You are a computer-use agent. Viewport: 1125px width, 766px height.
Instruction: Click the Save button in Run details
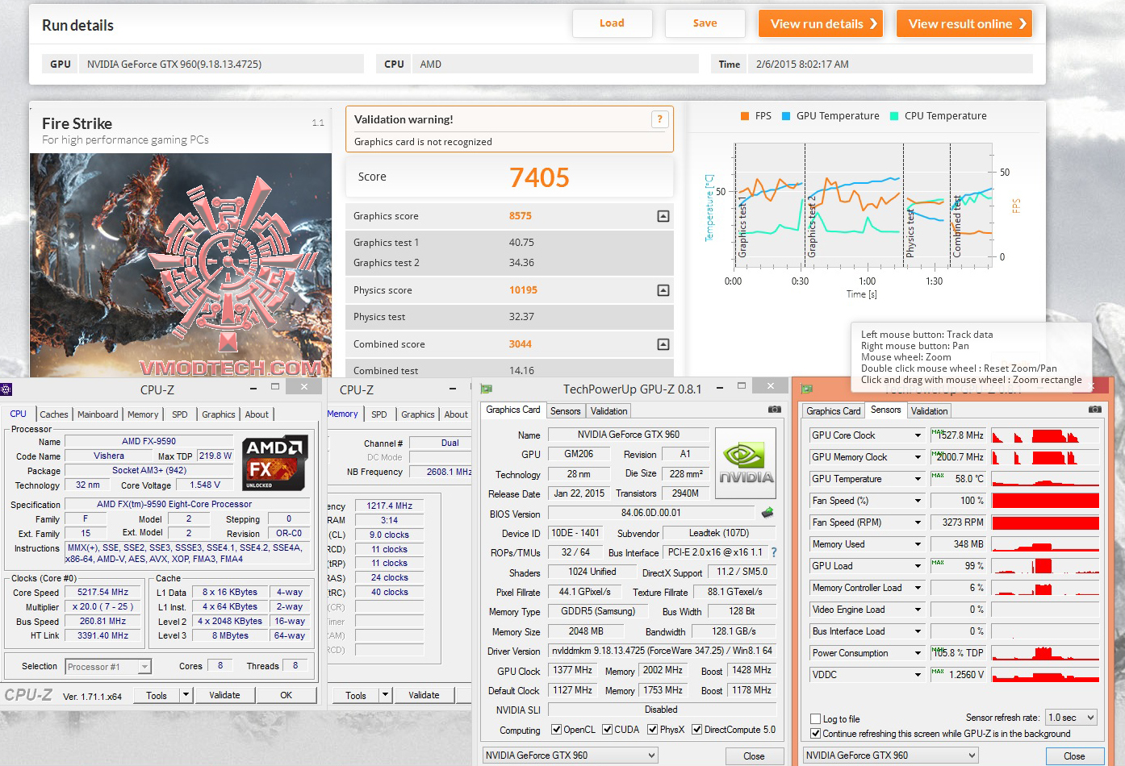click(705, 23)
